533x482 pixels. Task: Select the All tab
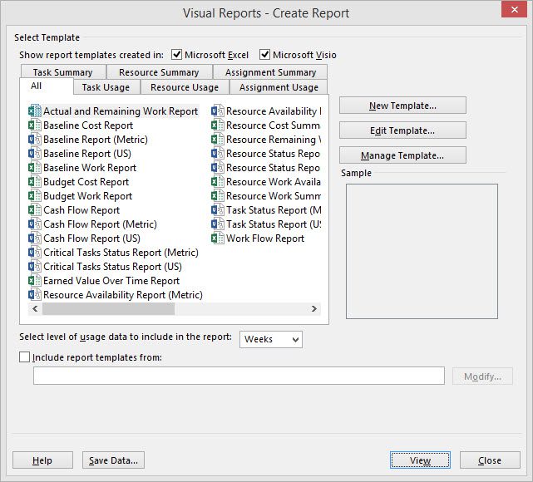pos(47,86)
